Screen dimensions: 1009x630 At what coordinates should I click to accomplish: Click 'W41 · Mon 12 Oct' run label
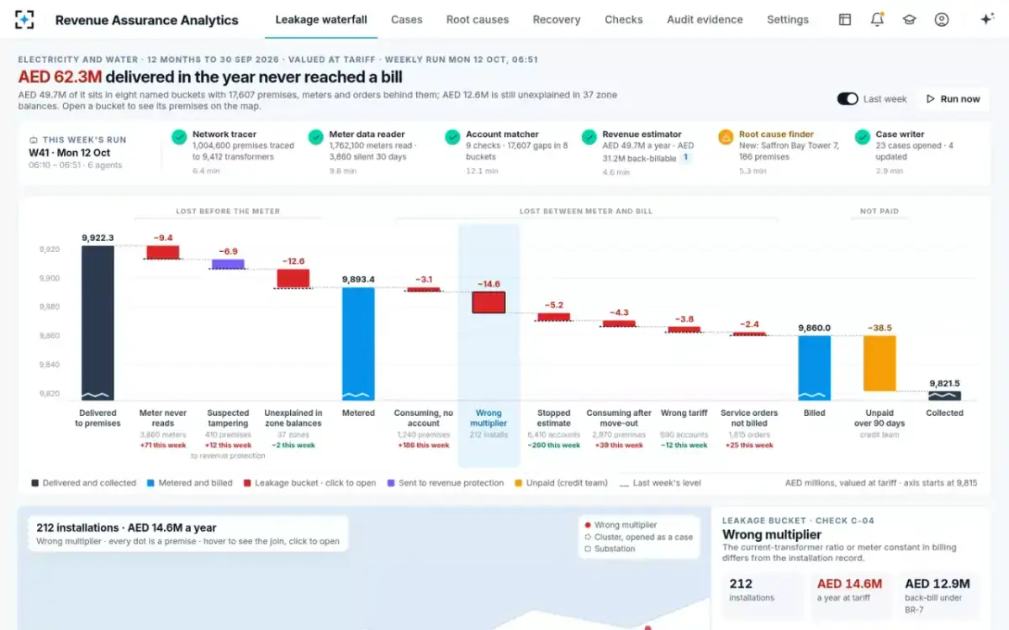click(x=70, y=153)
